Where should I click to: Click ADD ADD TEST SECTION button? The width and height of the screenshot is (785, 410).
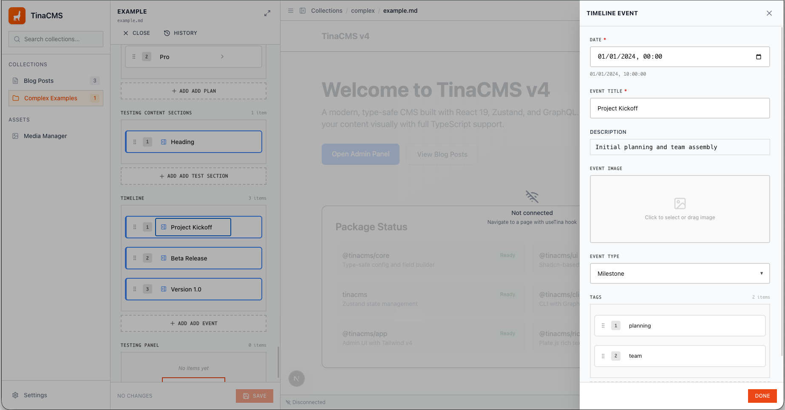click(x=194, y=176)
